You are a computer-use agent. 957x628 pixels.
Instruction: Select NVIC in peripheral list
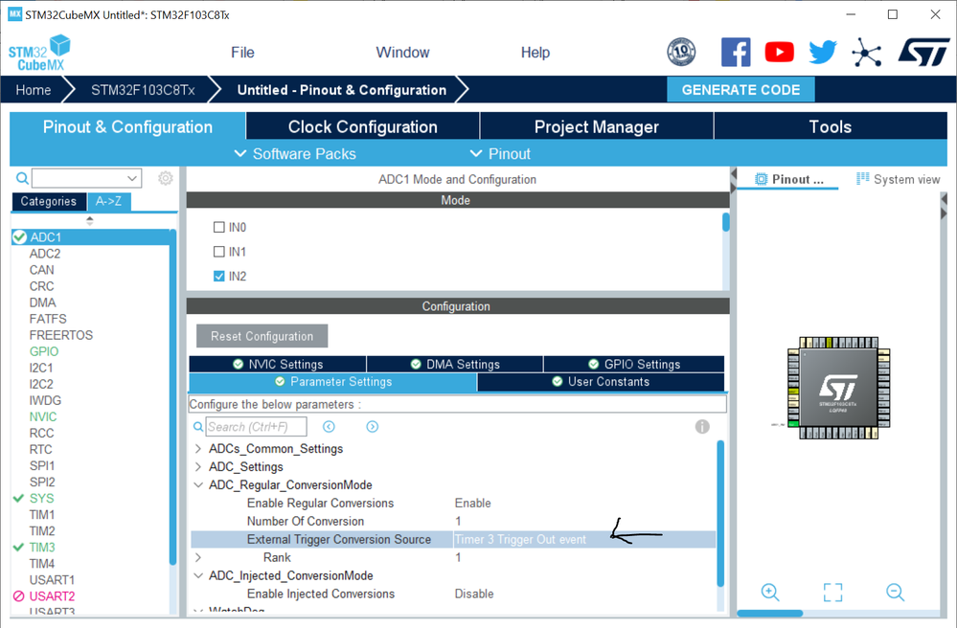[x=43, y=417]
